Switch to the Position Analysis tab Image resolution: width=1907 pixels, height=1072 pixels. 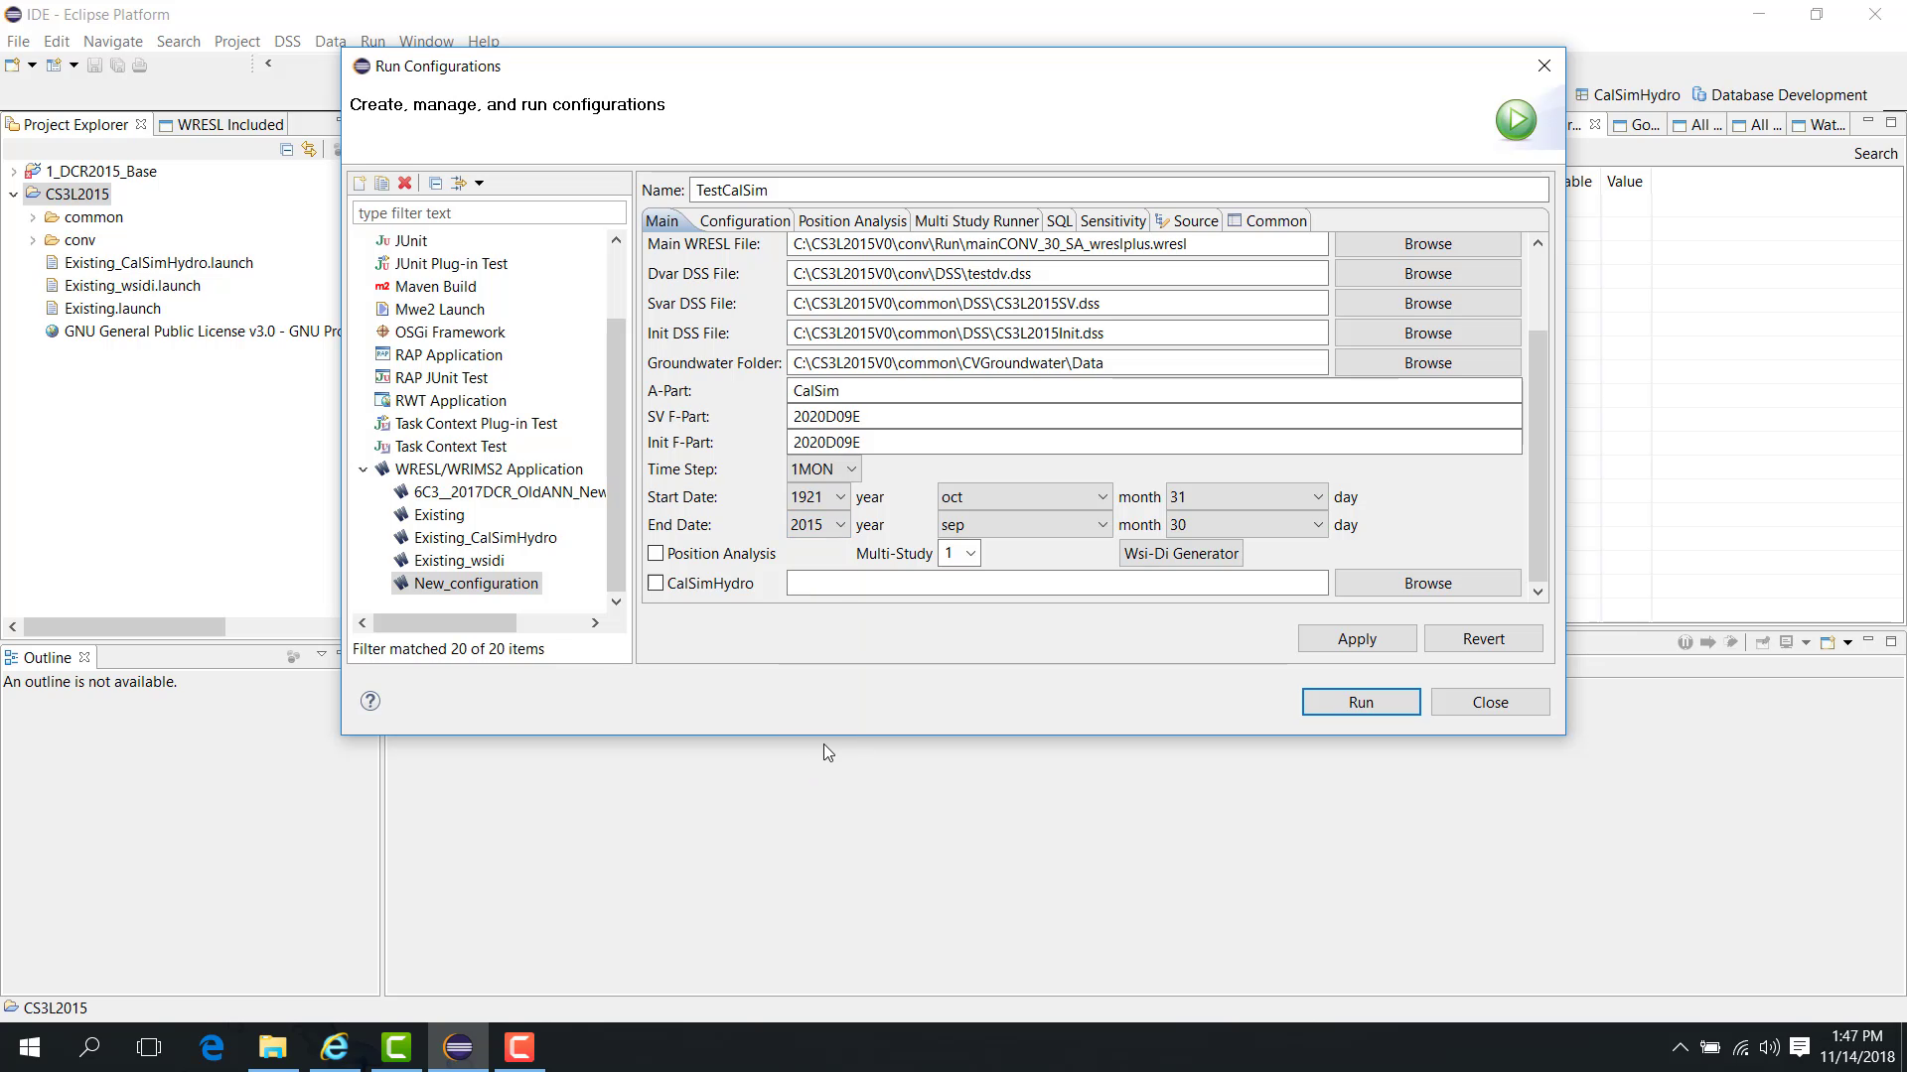[852, 221]
